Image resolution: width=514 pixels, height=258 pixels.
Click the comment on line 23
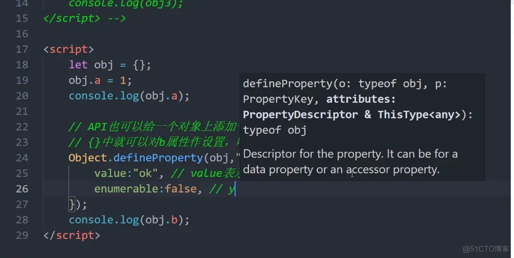[154, 142]
